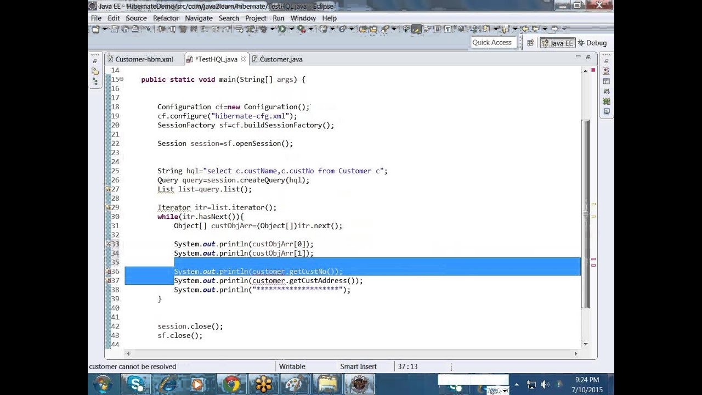Click the Quick Access search field
702x395 pixels.
pos(492,42)
